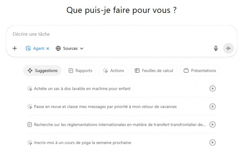Switch to Feuilles de calcul tab

pyautogui.click(x=154, y=70)
